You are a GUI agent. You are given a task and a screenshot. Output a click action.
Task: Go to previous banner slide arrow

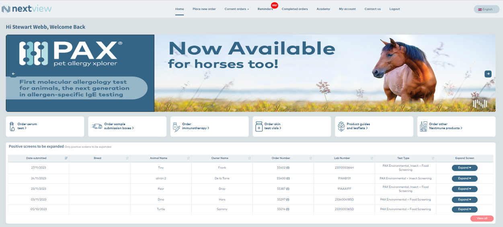(13, 74)
